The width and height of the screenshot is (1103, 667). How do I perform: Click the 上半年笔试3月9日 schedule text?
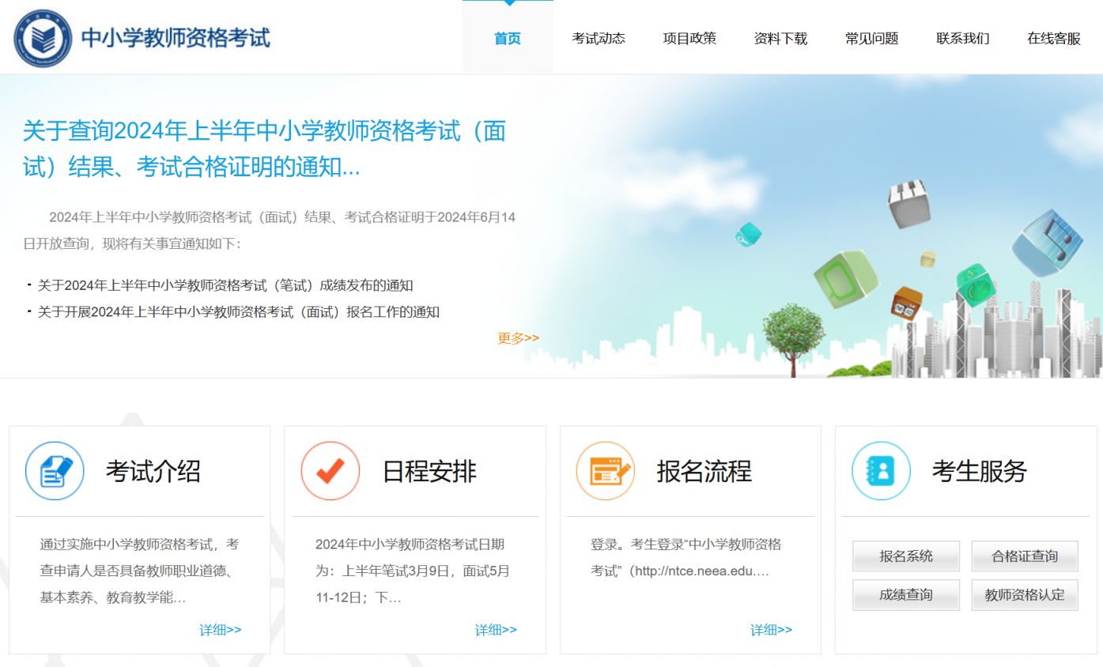click(x=413, y=571)
